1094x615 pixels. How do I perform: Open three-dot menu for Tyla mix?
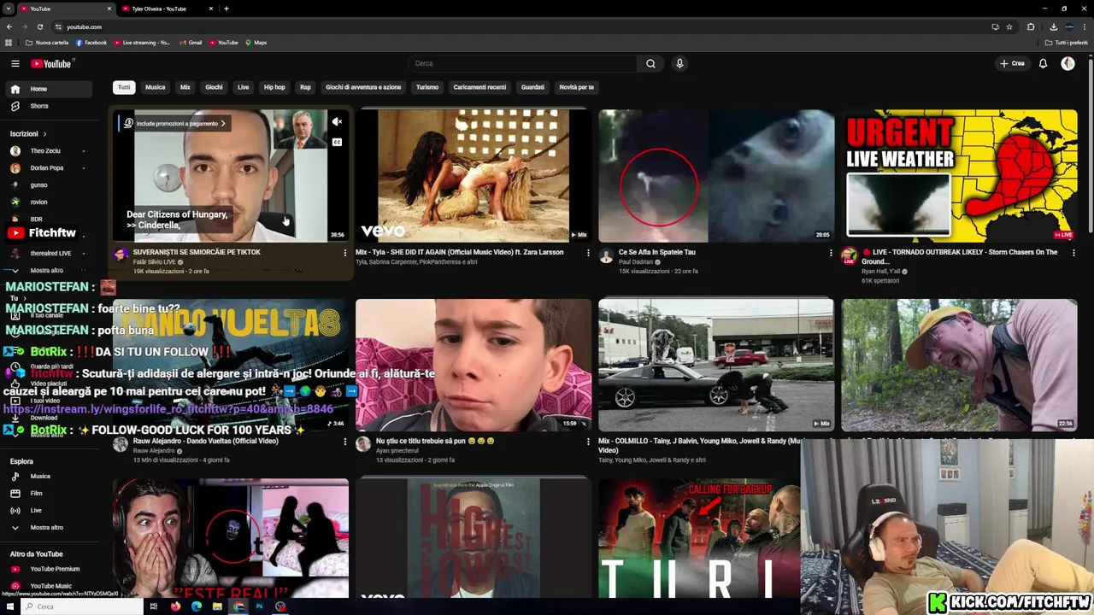(588, 253)
